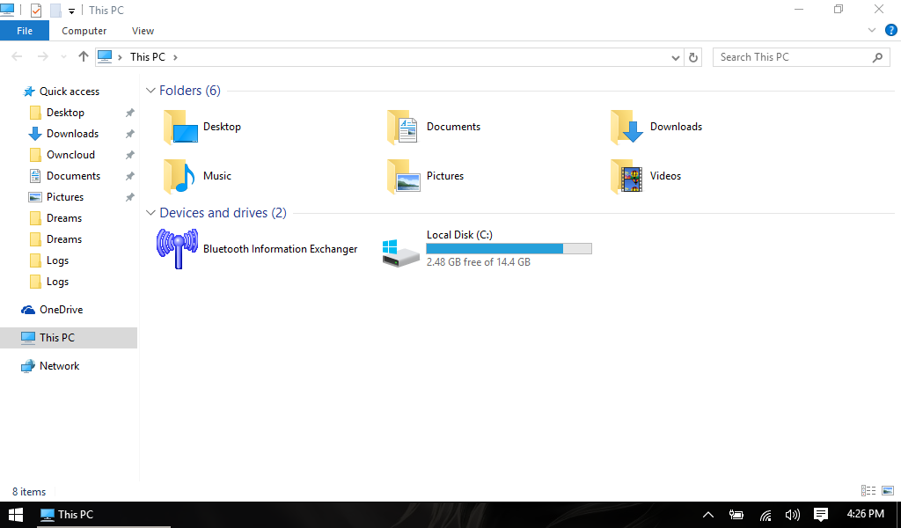Select Bluetooth Information Exchanger device
Image resolution: width=901 pixels, height=528 pixels.
[257, 249]
